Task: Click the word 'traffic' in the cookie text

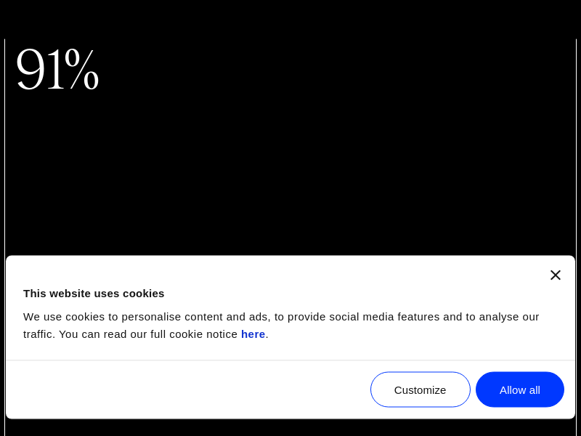Action: [x=38, y=334]
